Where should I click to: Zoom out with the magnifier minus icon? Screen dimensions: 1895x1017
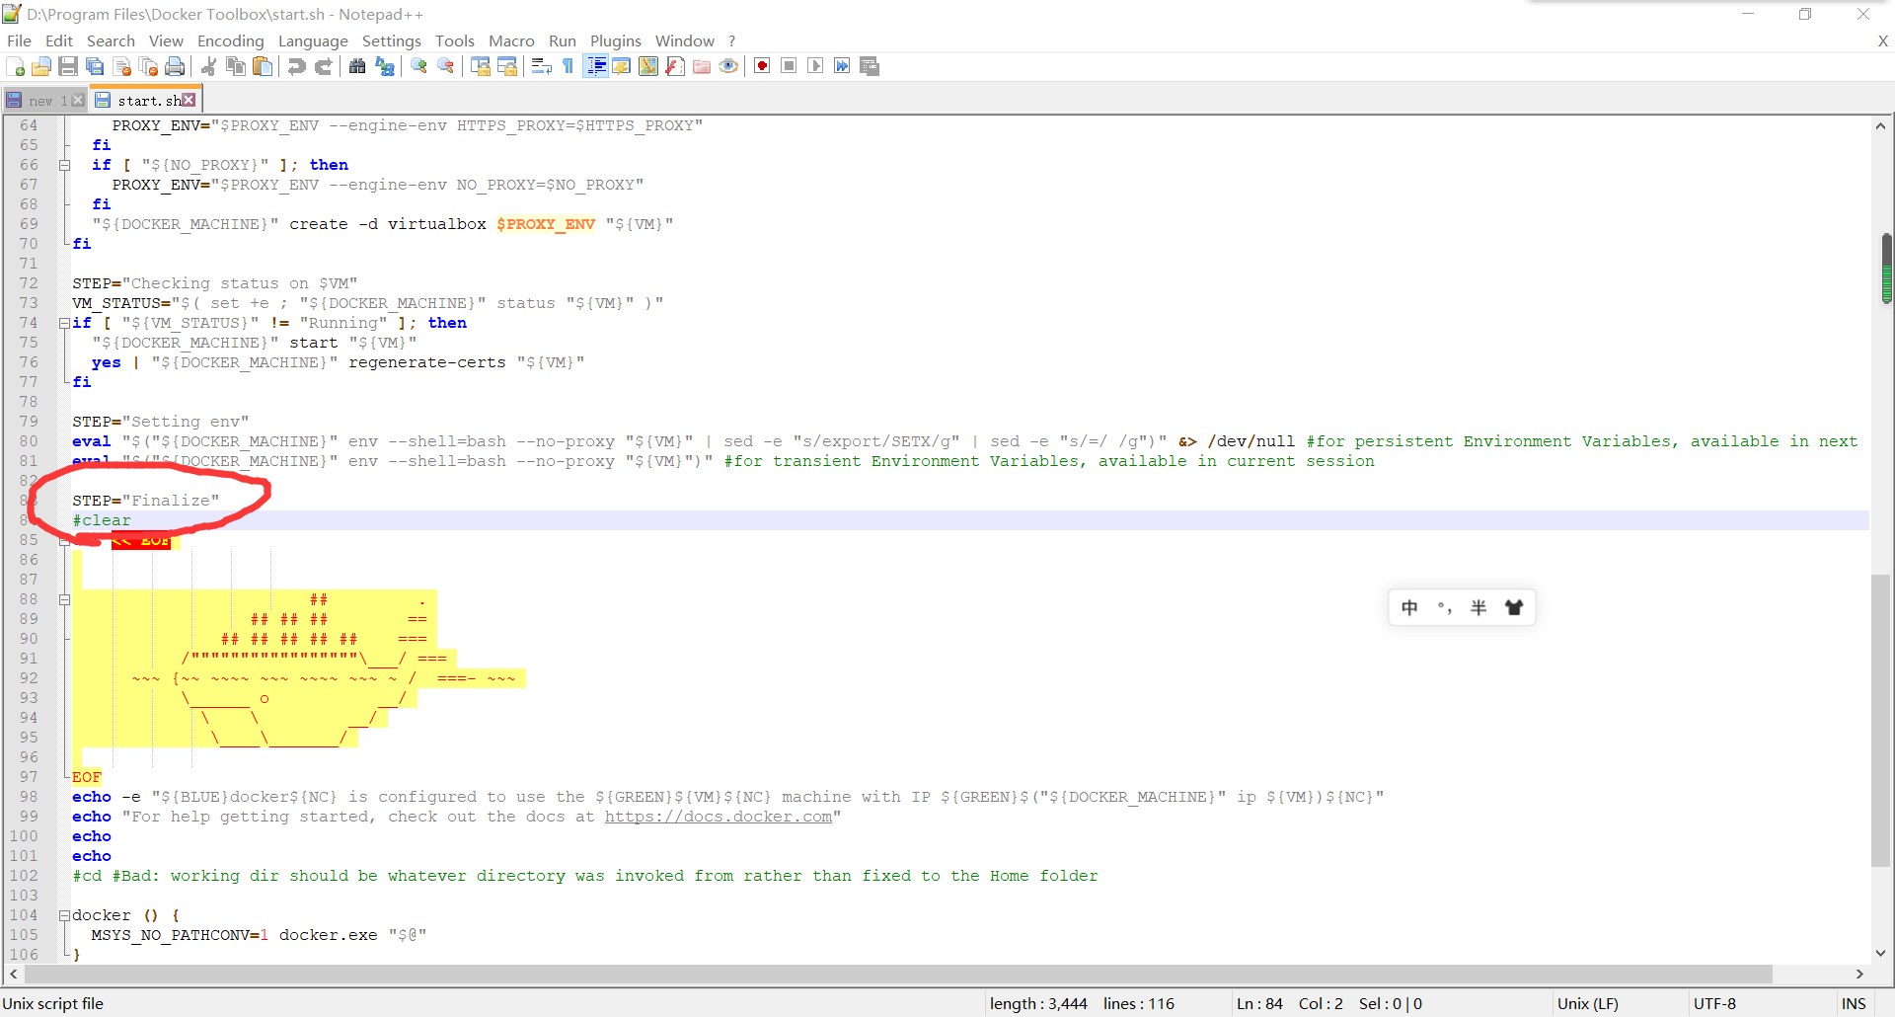[x=446, y=66]
